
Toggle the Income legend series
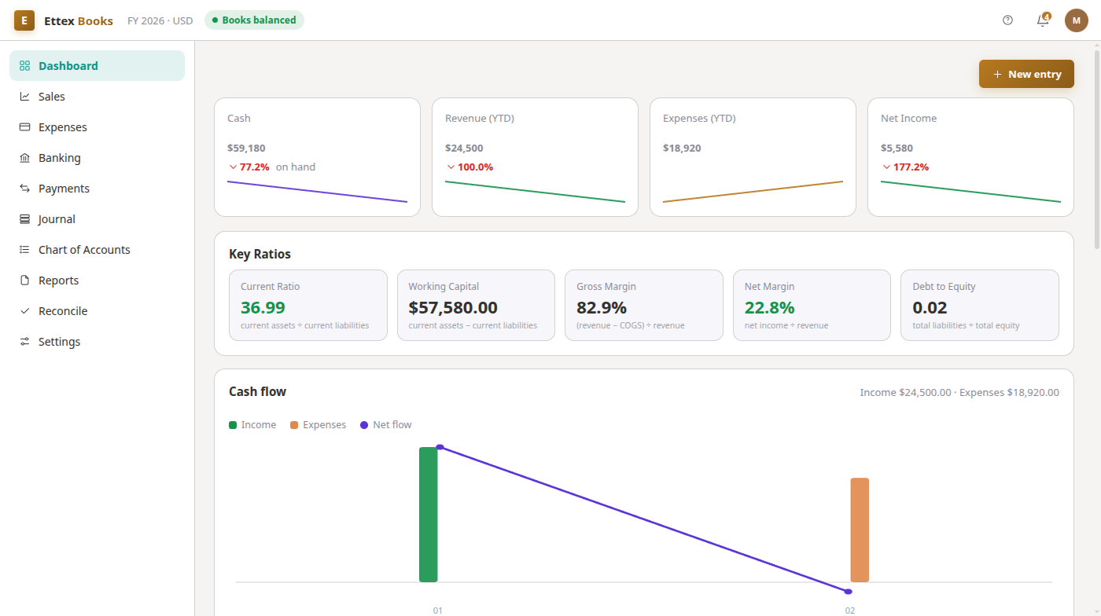(x=252, y=425)
